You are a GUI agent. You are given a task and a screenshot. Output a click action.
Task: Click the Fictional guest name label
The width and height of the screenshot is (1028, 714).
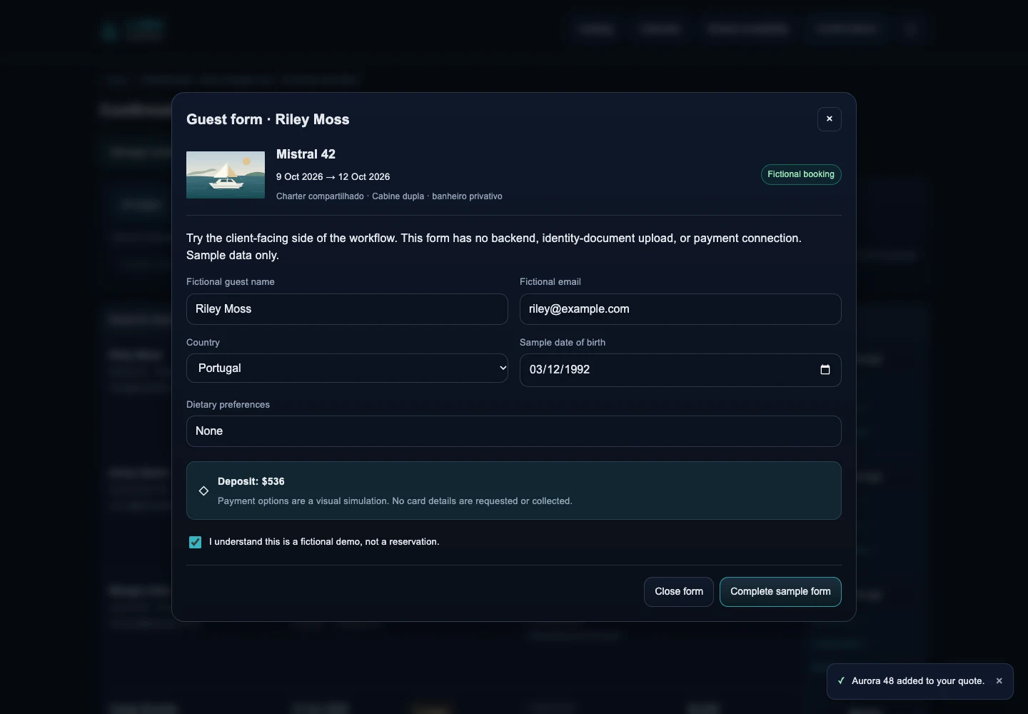coord(231,282)
